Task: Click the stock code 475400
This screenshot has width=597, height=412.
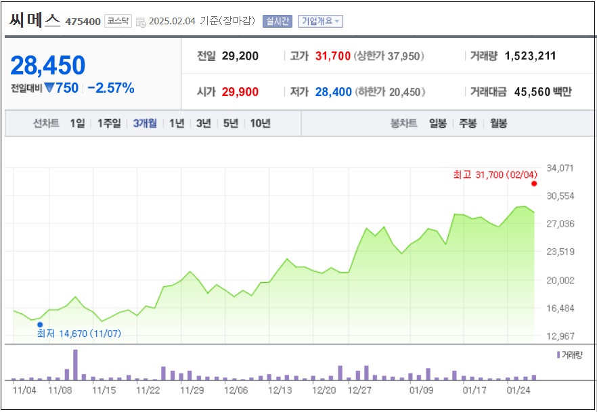Action: (x=83, y=22)
